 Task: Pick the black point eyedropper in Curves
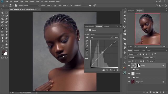point(87,41)
